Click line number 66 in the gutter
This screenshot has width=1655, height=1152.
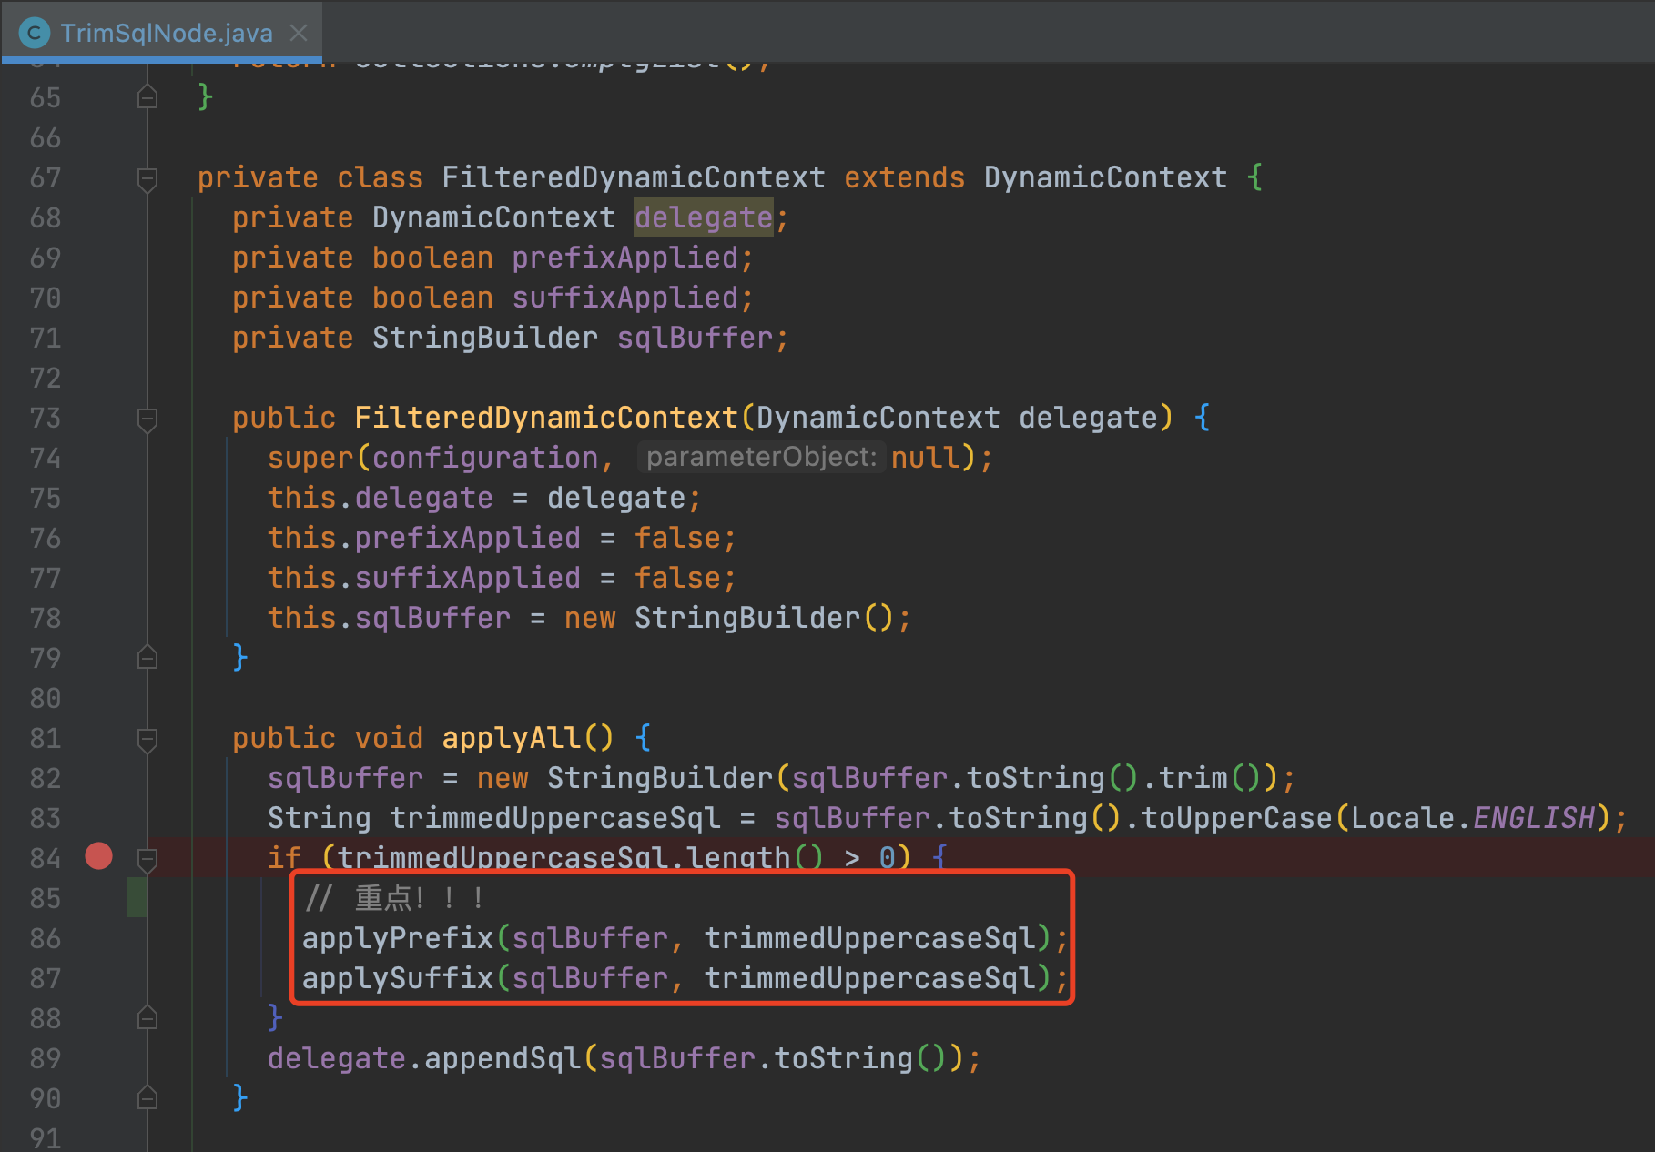coord(46,137)
